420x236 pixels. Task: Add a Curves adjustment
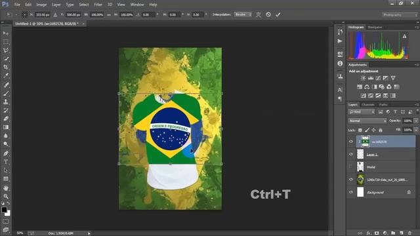(378, 78)
